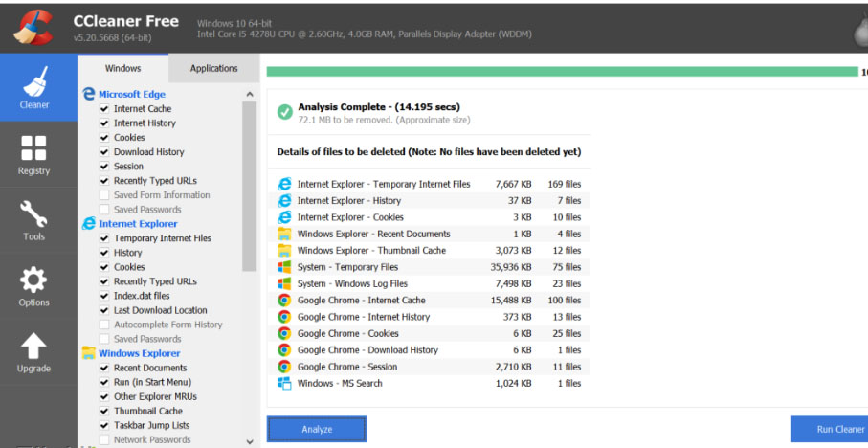Click Chrome icon beside Google Chrome - Download History

[x=284, y=350]
